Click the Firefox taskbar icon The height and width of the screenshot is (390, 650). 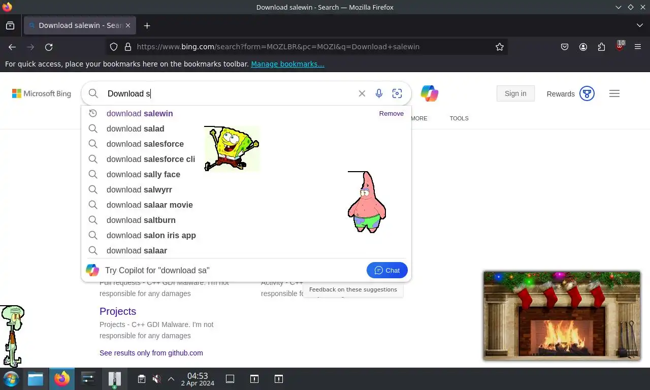click(62, 379)
